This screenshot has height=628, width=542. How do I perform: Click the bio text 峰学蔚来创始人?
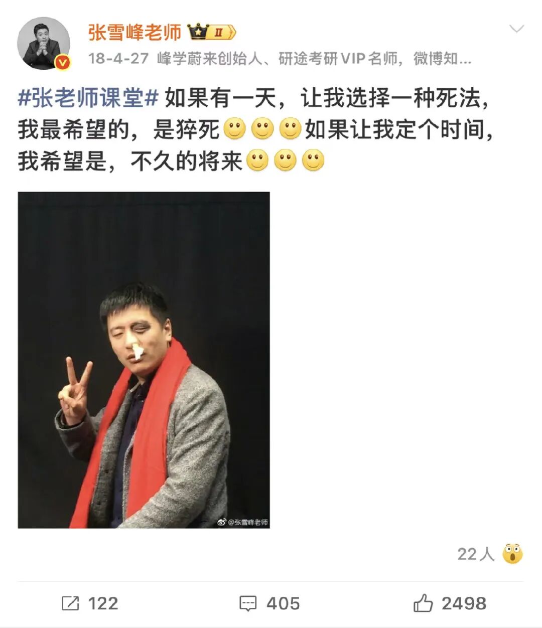point(209,59)
